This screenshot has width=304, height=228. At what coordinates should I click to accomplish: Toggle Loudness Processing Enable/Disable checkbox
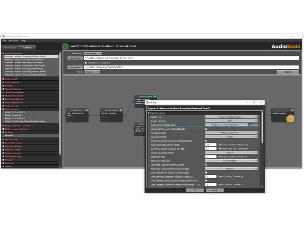(206, 129)
